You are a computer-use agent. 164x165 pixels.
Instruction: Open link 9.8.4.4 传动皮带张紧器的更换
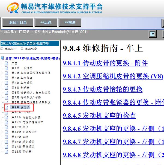click(x=113, y=102)
